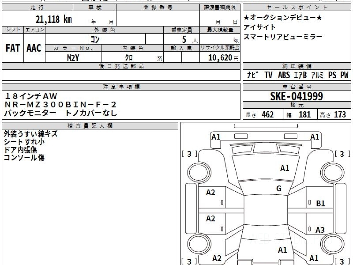Image resolution: width=353 pixels, height=265 pixels.
Task: Click スマートリアビューミラー text
Action: click(283, 37)
